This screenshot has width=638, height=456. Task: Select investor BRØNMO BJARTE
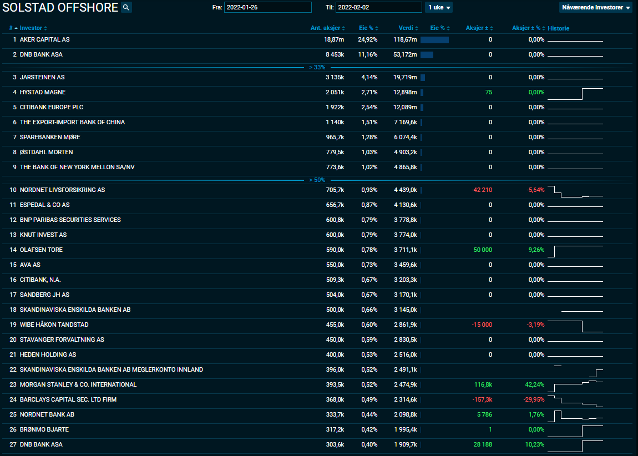[44, 429]
